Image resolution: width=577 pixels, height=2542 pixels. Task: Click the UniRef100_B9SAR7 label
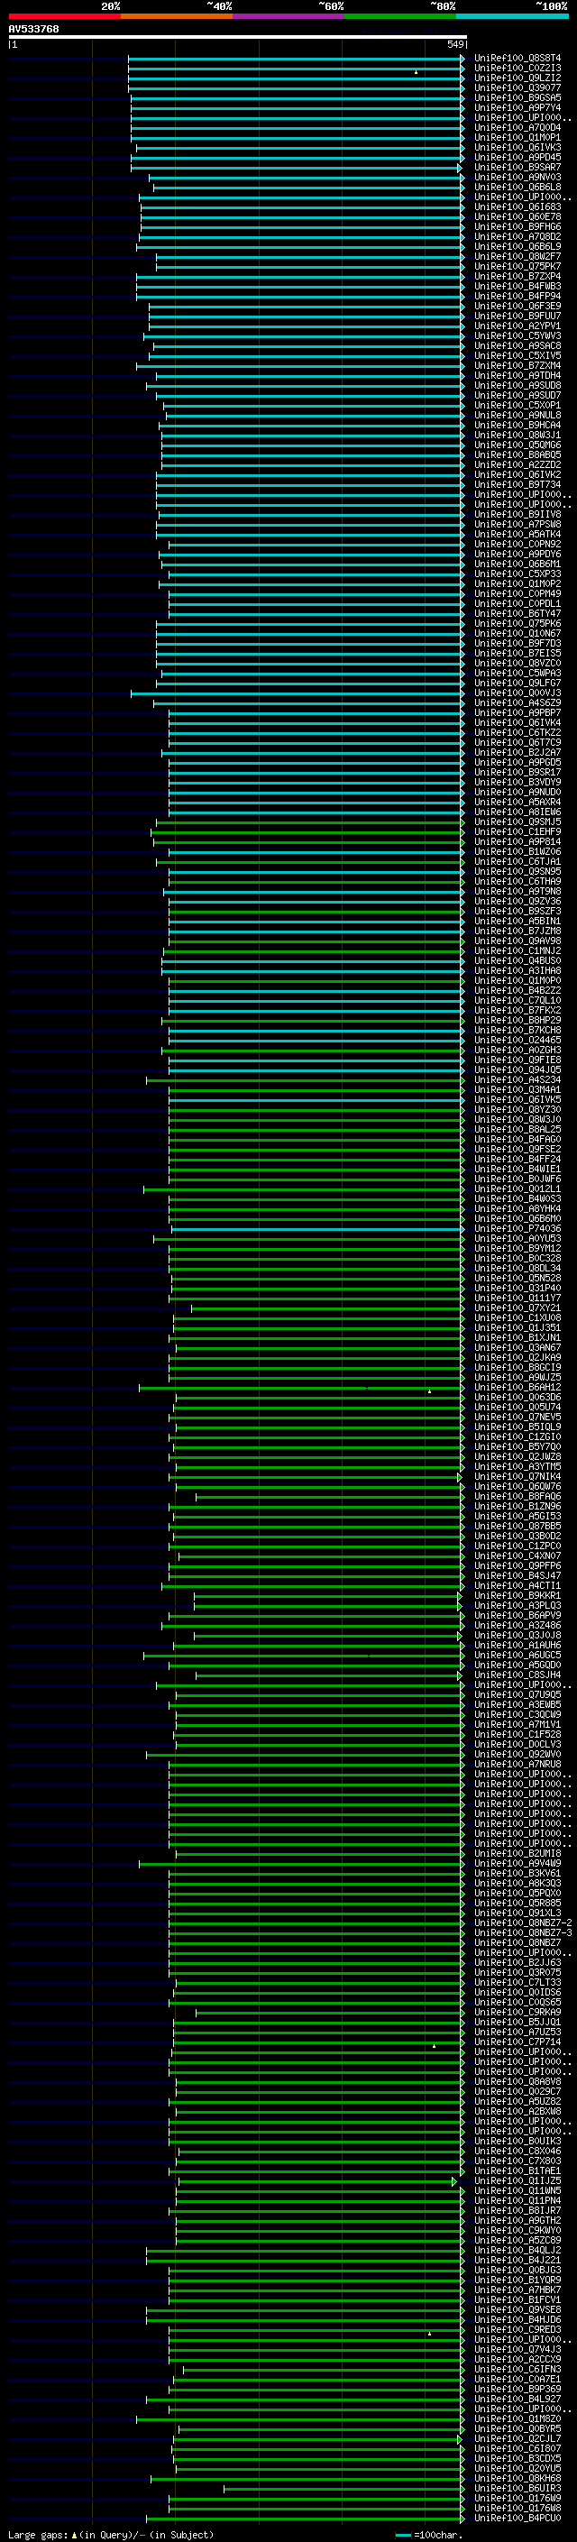click(517, 168)
